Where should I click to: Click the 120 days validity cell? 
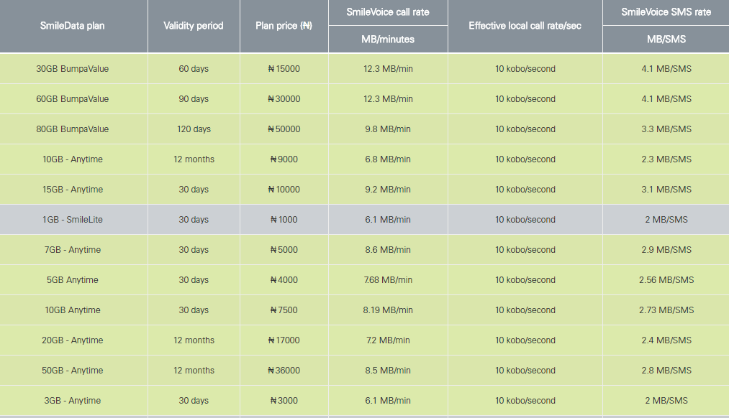pos(194,129)
